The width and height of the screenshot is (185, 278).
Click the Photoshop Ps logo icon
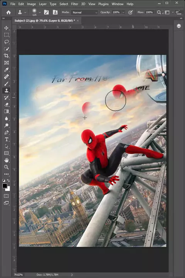coord(4,3)
